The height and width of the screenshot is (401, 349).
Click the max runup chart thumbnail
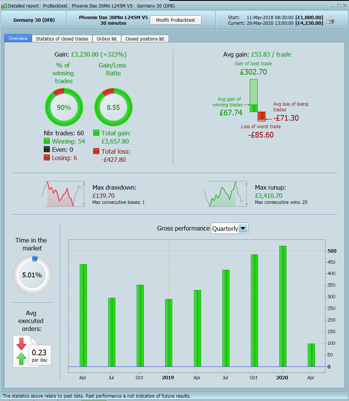[226, 194]
